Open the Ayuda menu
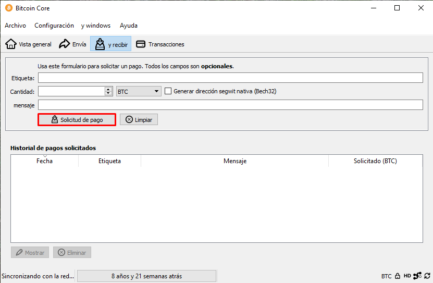This screenshot has height=283, width=433. [x=129, y=26]
